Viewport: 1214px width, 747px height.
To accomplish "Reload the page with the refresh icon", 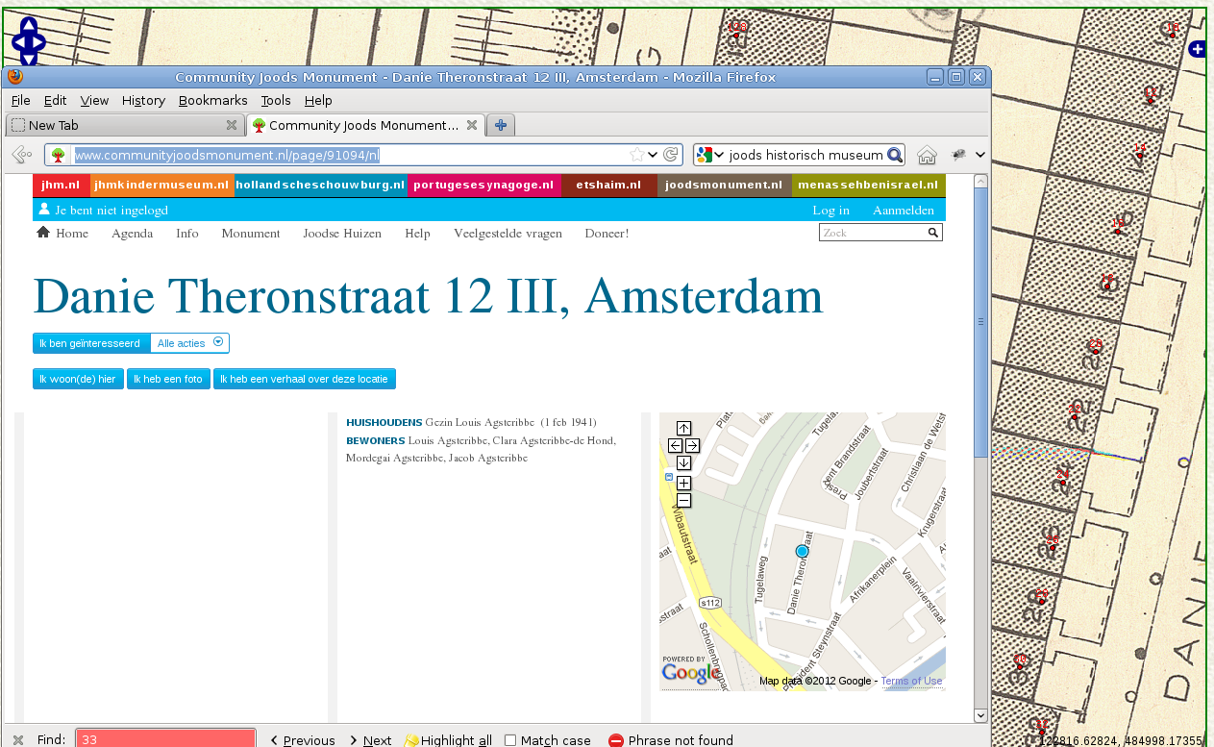I will point(671,155).
